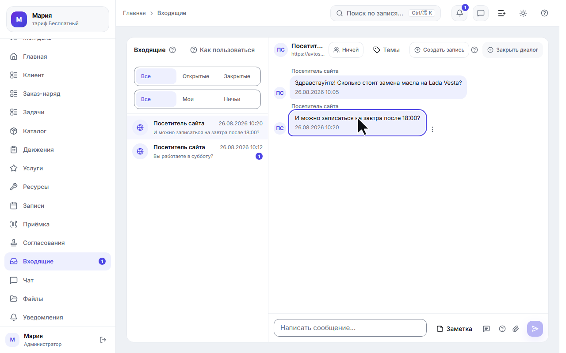The height and width of the screenshot is (353, 566).
Task: Open conversation about booking after 18:00
Action: (197, 128)
